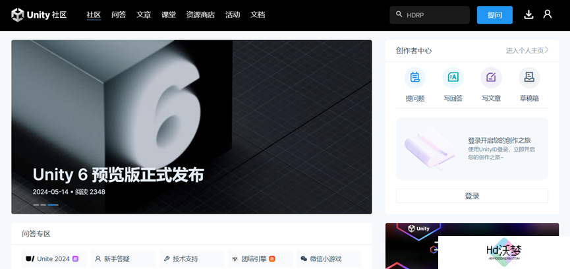Screen dimensions: 570x269
Task: Open 文档 nav item
Action: click(x=258, y=15)
